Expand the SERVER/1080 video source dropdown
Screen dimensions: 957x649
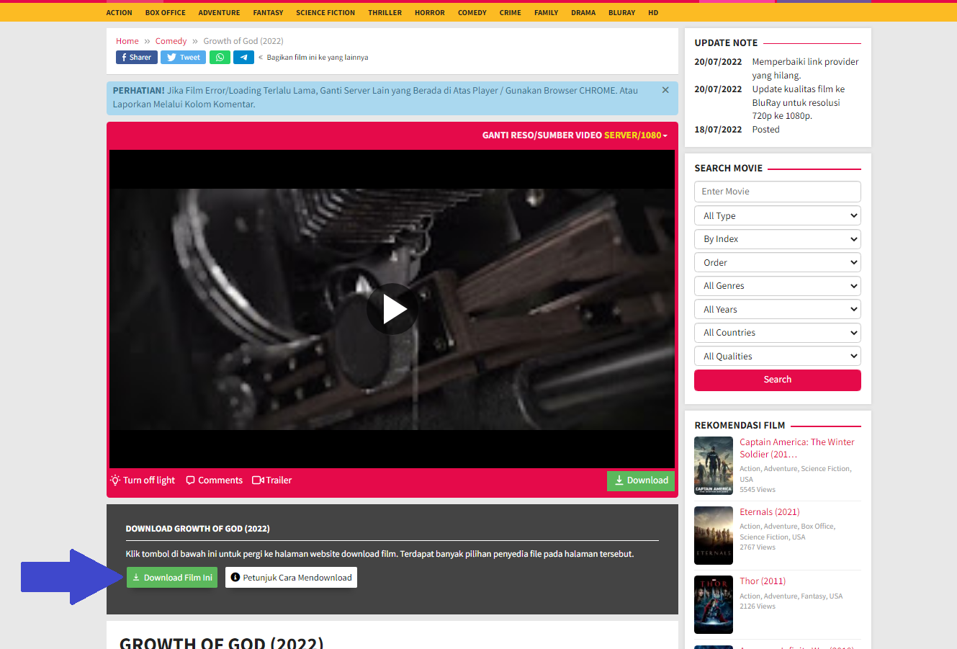(x=636, y=135)
